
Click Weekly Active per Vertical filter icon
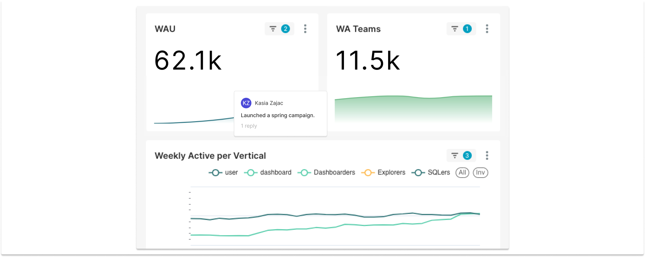click(455, 156)
